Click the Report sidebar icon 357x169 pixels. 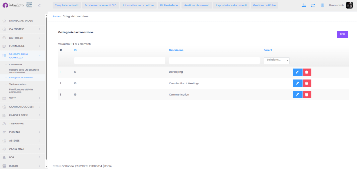4,166
